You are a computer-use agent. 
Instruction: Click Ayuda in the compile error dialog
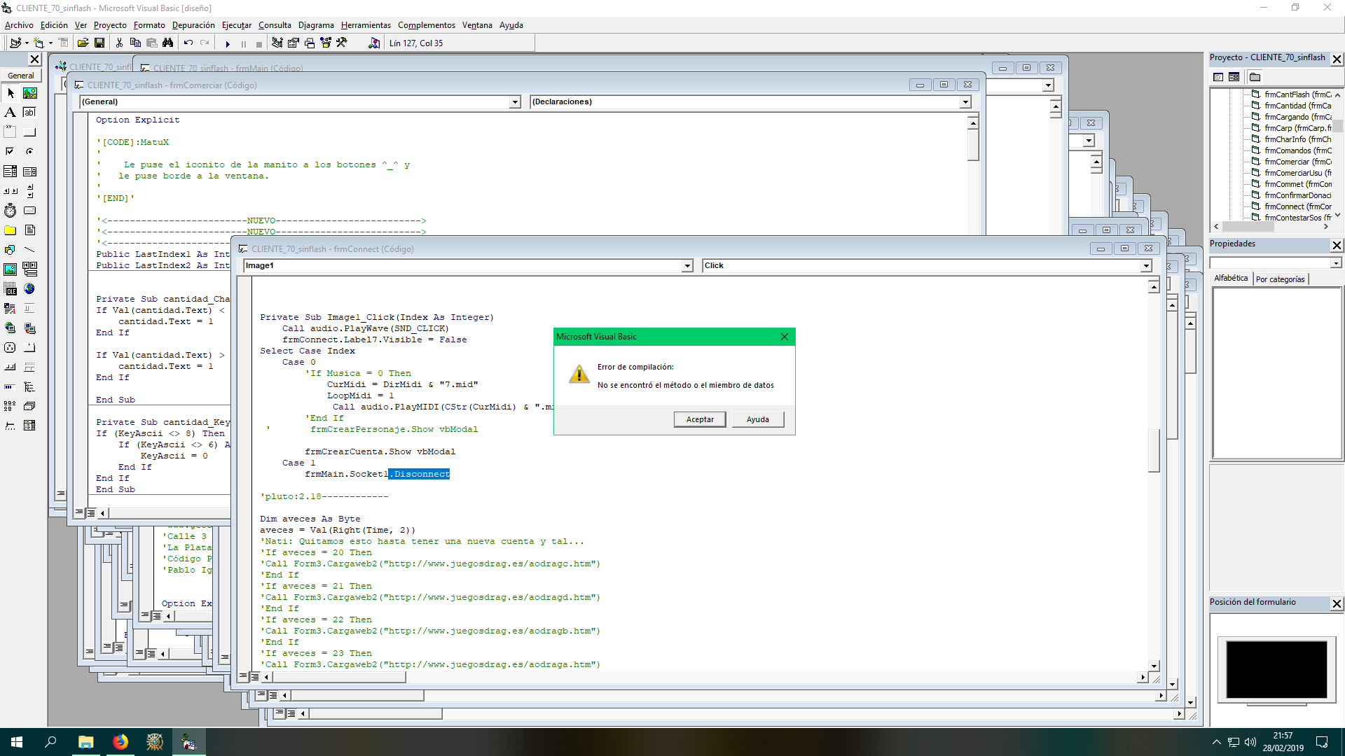pyautogui.click(x=757, y=419)
